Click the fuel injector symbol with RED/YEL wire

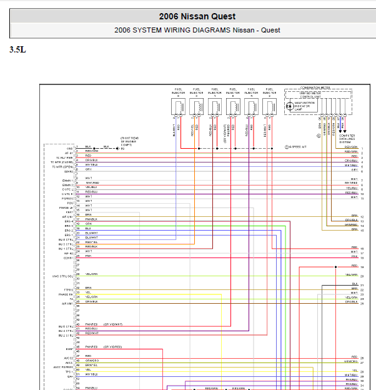point(196,106)
